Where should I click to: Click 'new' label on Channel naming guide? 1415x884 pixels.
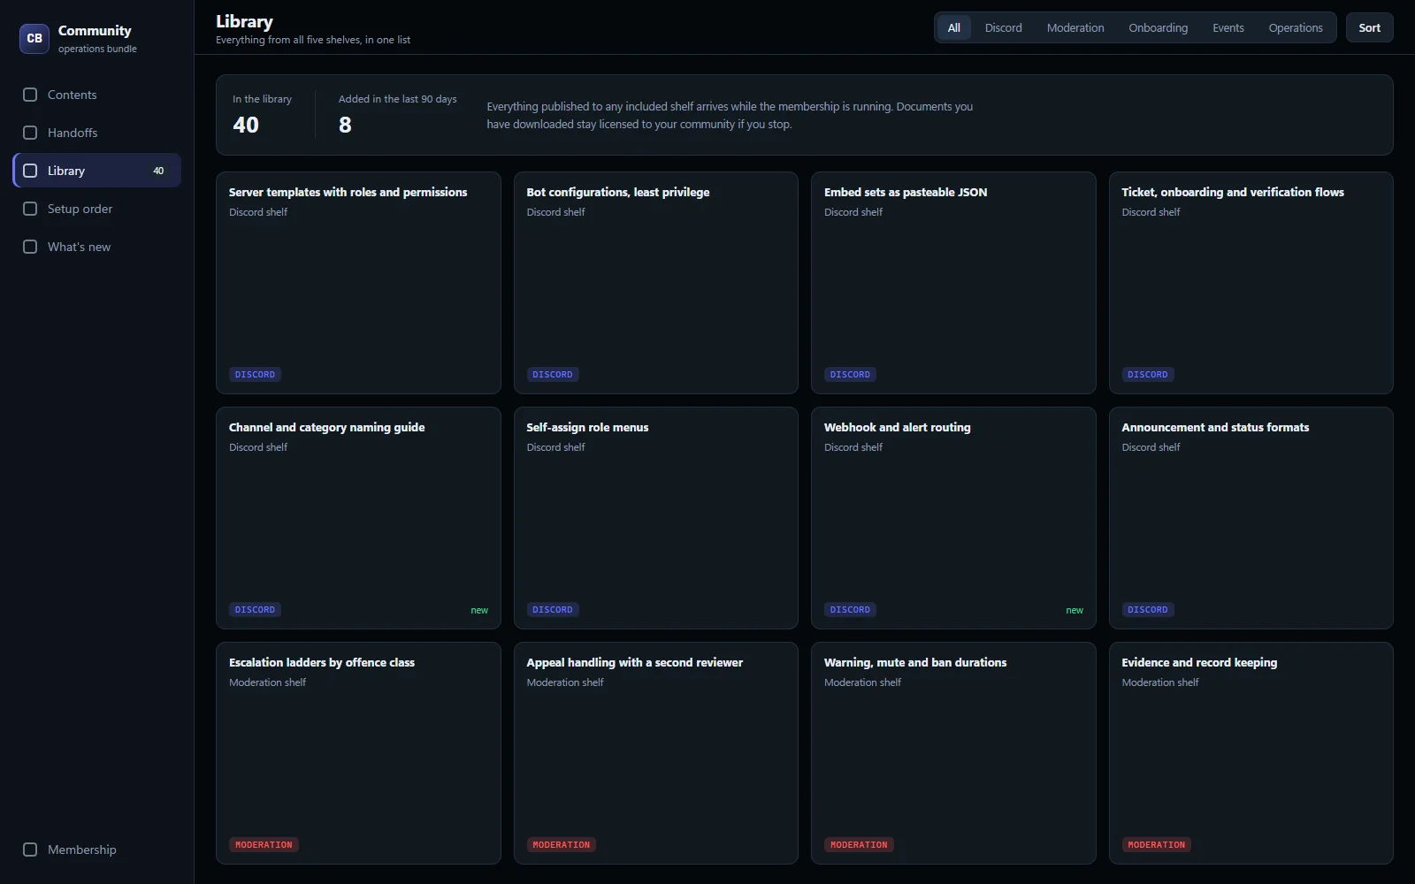[479, 610]
